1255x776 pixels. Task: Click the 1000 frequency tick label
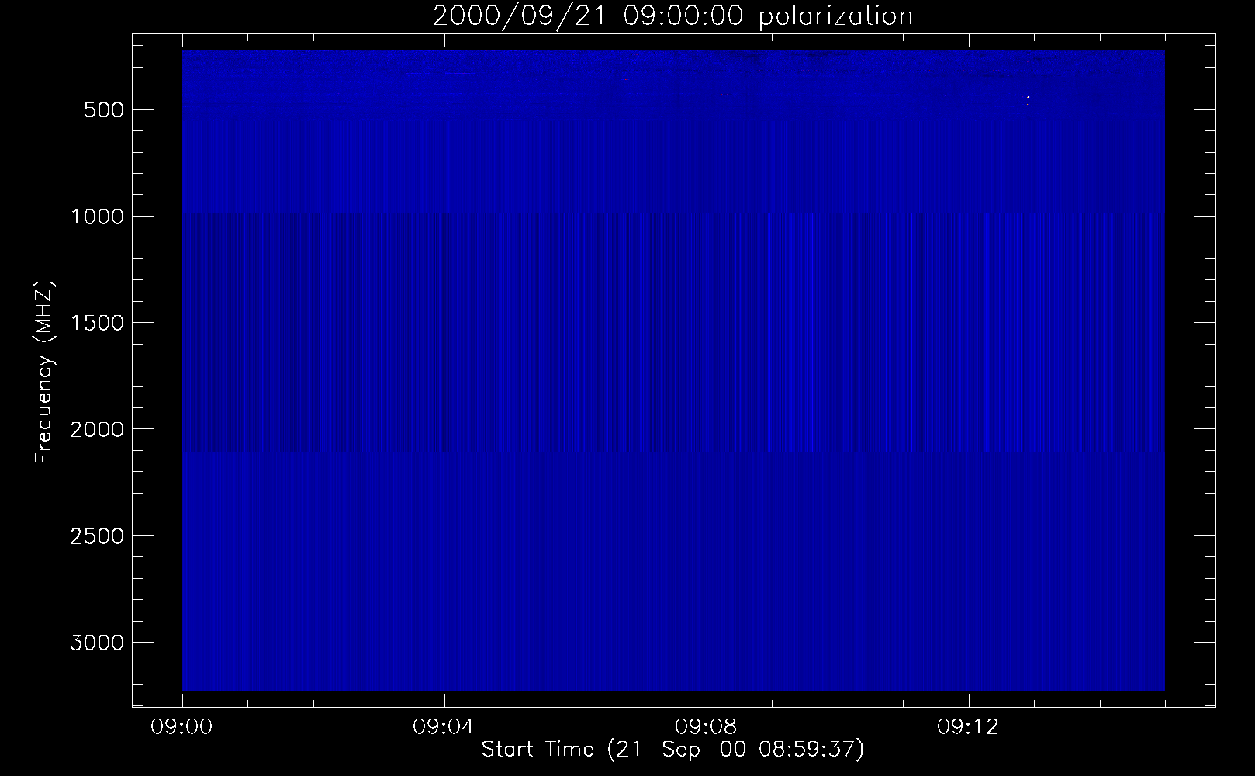point(97,217)
